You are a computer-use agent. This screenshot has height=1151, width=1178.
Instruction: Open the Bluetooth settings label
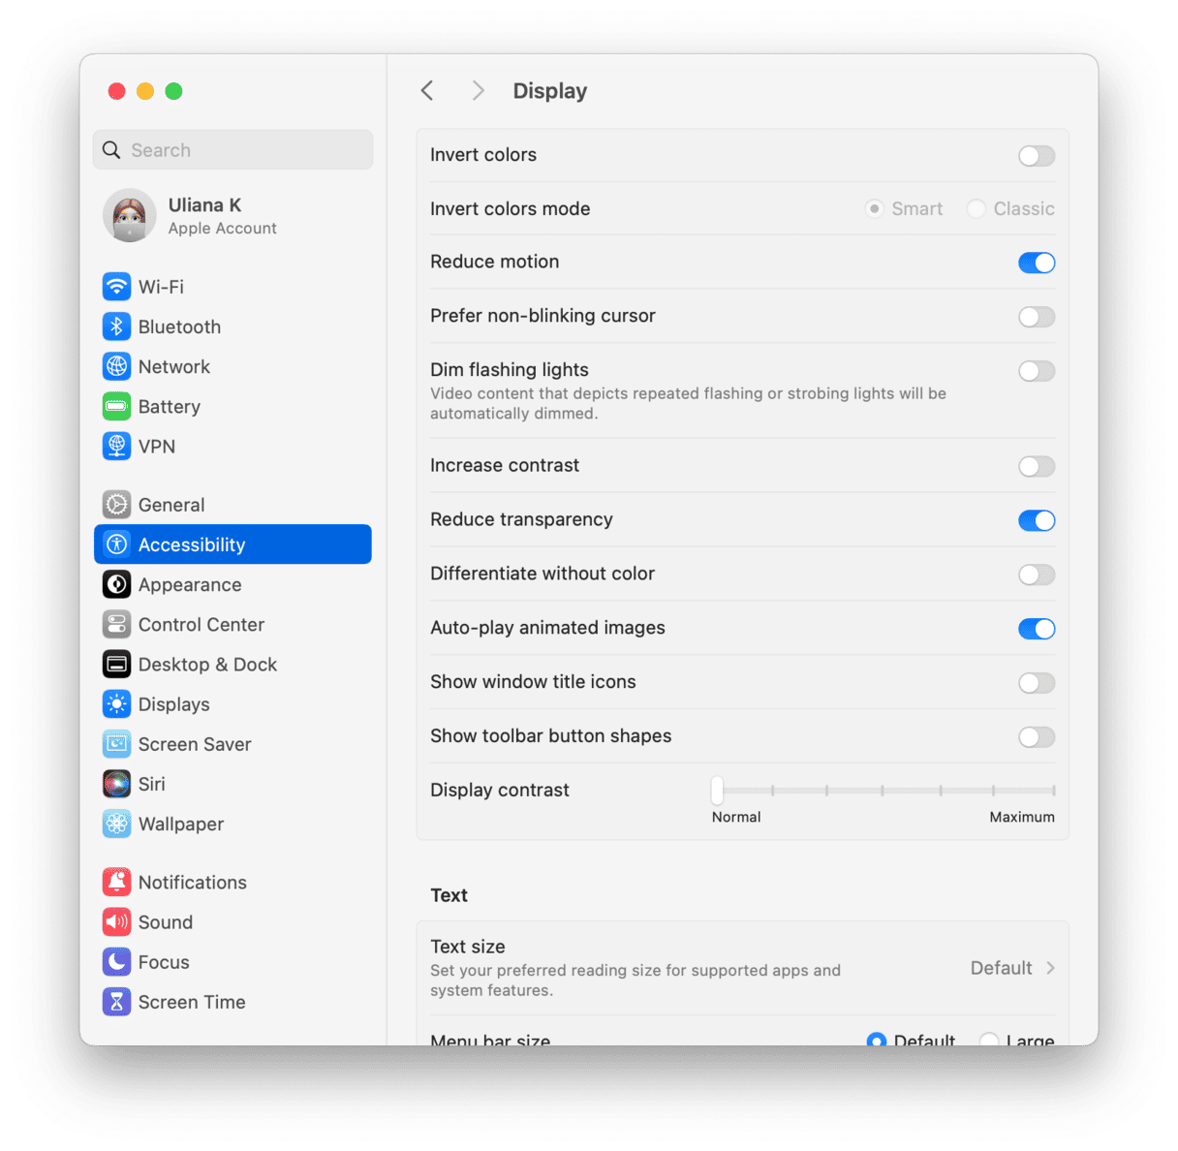[179, 327]
